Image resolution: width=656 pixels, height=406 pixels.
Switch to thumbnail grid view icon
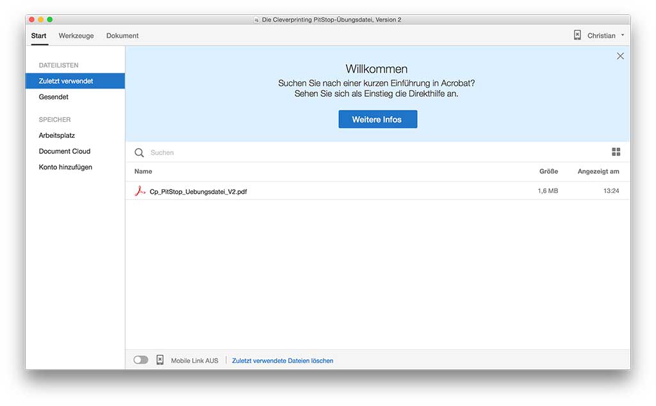pos(616,151)
